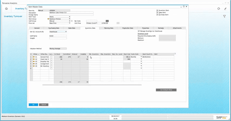This screenshot has height=121, width=231.
Task: Check Locked box for West Coast row
Action: 51,59
